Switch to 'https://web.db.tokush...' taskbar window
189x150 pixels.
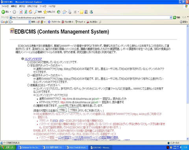76,148
